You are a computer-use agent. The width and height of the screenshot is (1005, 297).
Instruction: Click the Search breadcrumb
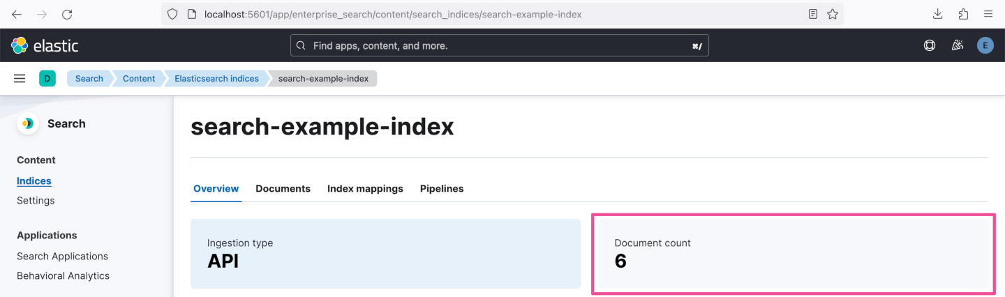coord(89,79)
